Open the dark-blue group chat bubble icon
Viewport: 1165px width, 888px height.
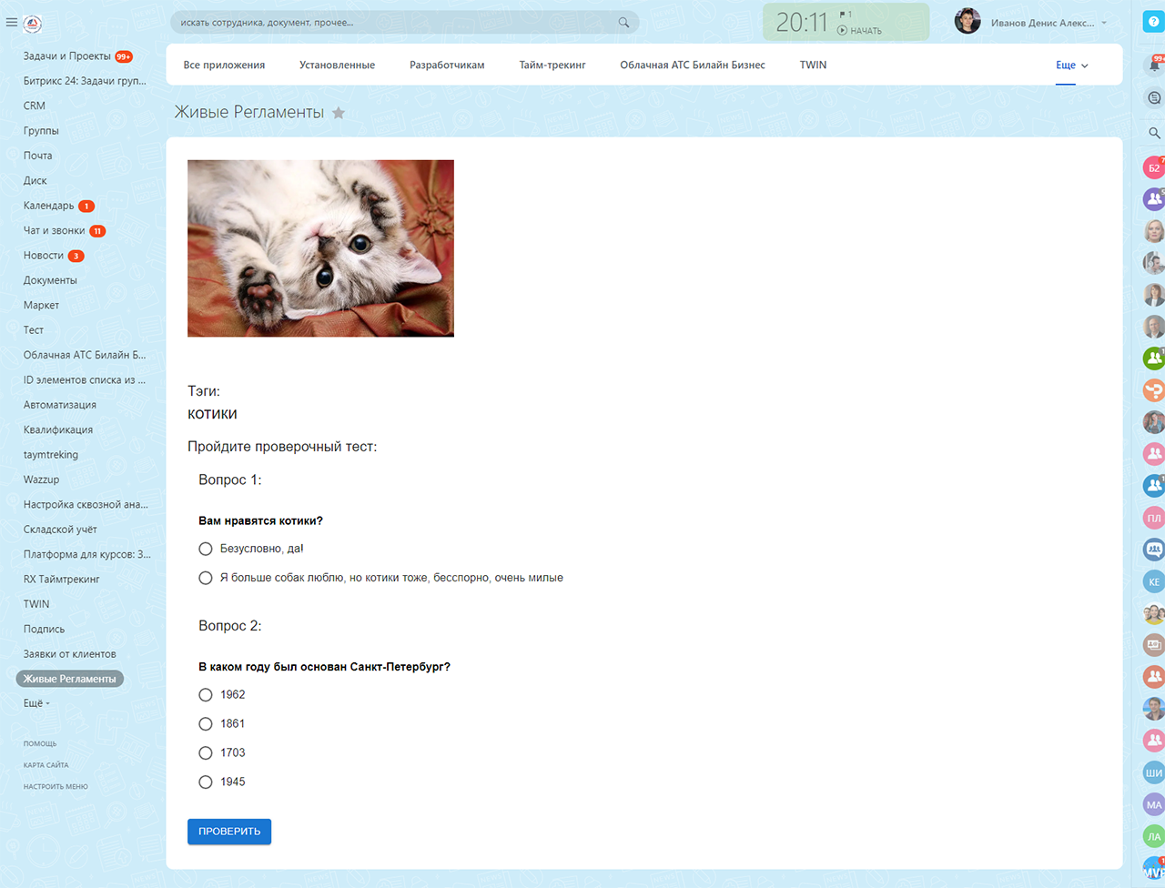click(1154, 550)
